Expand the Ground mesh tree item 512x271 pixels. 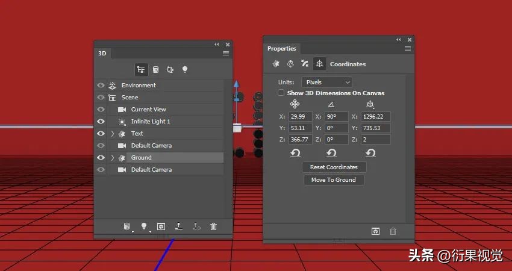(113, 158)
